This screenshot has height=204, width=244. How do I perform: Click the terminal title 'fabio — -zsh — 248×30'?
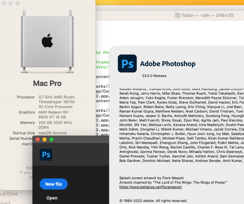click(x=208, y=15)
